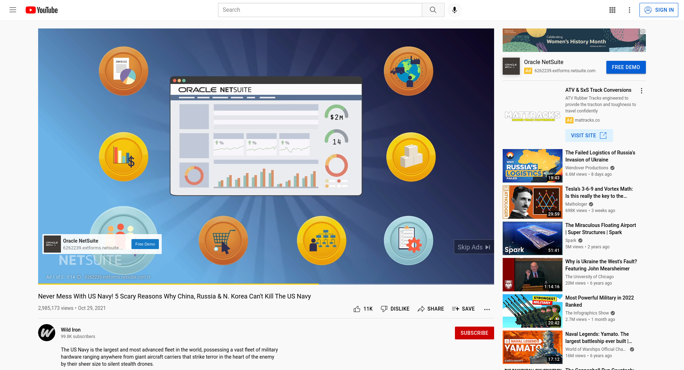Screen dimensions: 684x370
Task: Open Wild Iron channel avatar
Action: (47, 333)
